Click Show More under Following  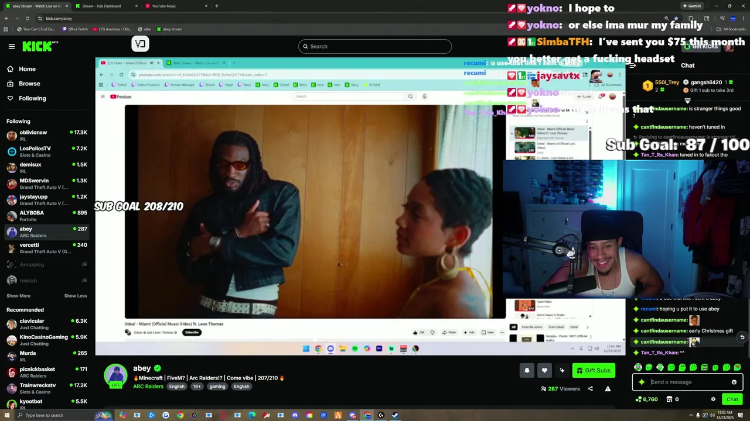18,296
